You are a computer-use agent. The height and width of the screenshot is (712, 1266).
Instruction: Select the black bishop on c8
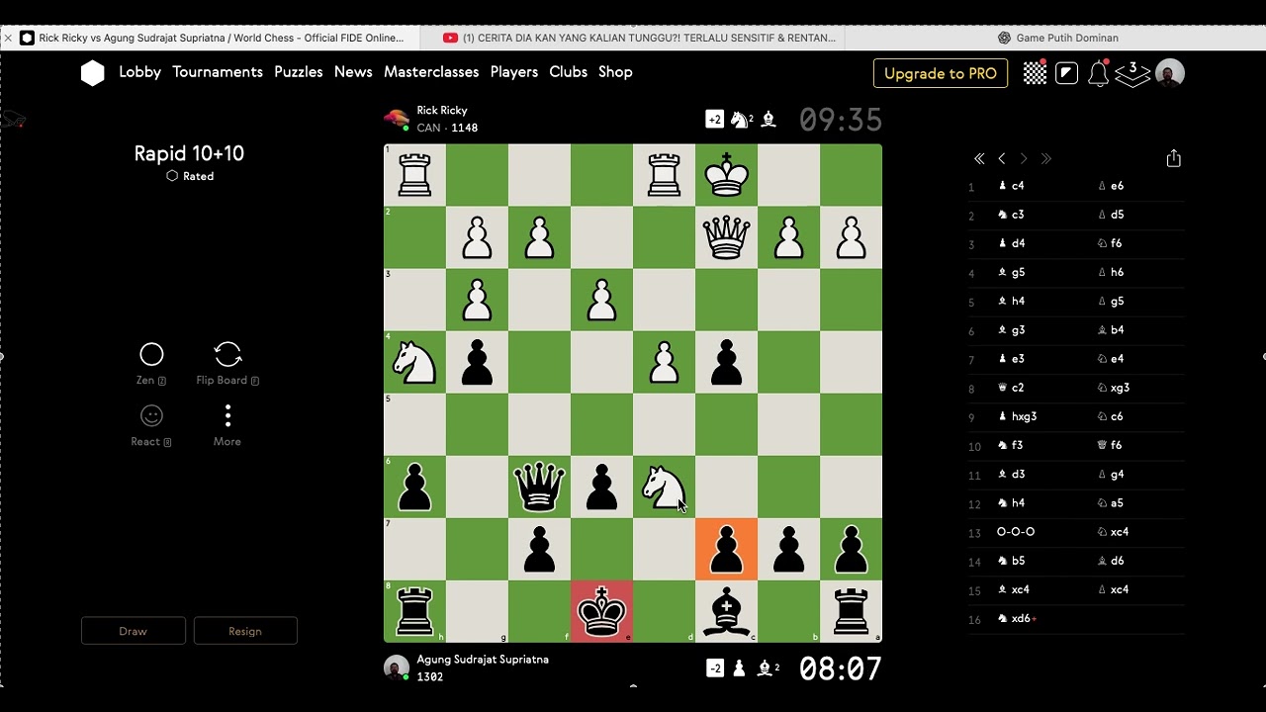(726, 611)
